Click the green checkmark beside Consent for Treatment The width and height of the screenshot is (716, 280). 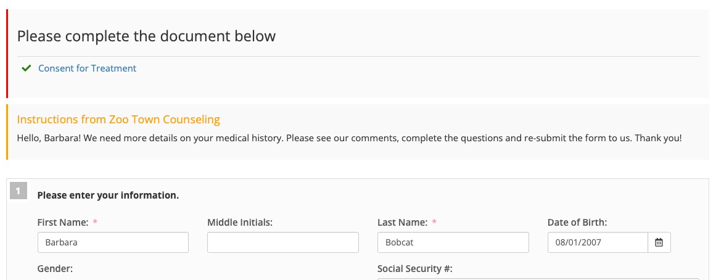(x=27, y=68)
